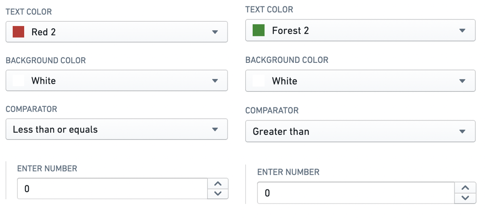Click TEXT COLOR label above Forest 2
Screen dimensions: 488x219
[x=269, y=9]
